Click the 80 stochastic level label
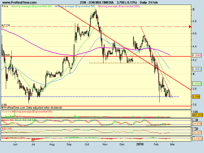 (x=194, y=121)
